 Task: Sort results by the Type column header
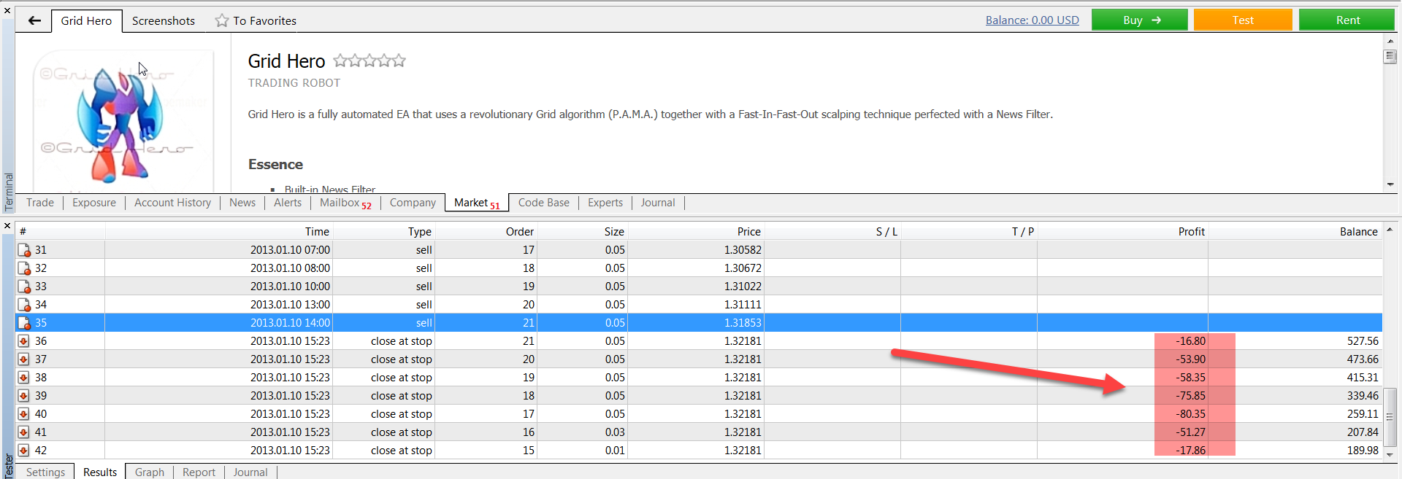pyautogui.click(x=383, y=231)
